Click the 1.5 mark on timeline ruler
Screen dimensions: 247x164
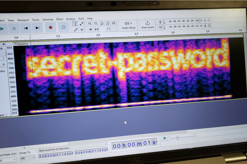58,36
